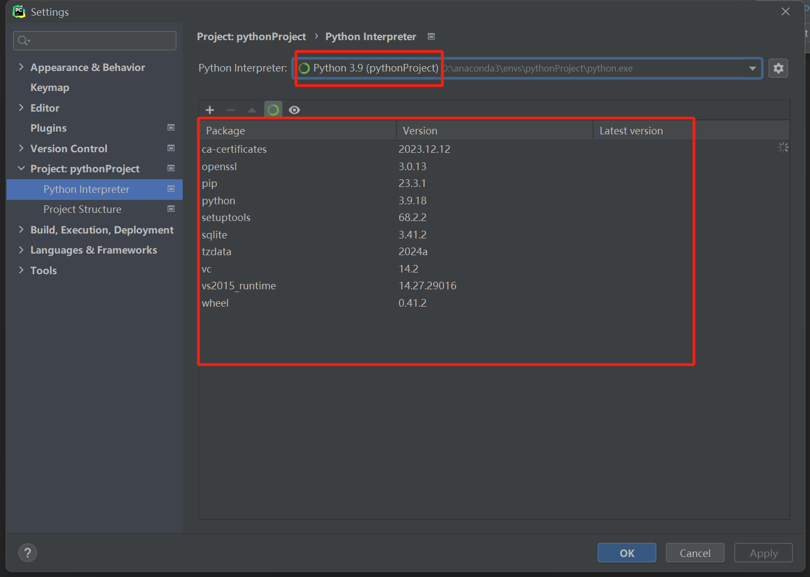
Task: Expand the Version Control section
Action: (21, 148)
